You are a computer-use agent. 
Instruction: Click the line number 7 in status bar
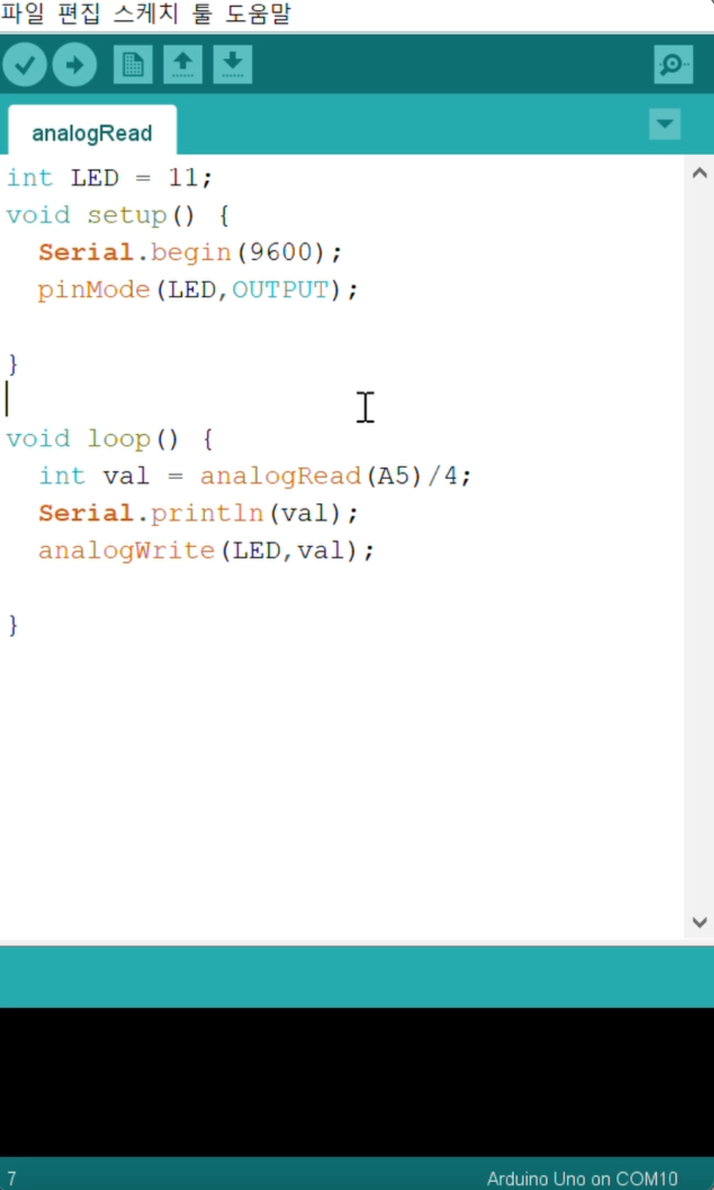(x=11, y=1178)
